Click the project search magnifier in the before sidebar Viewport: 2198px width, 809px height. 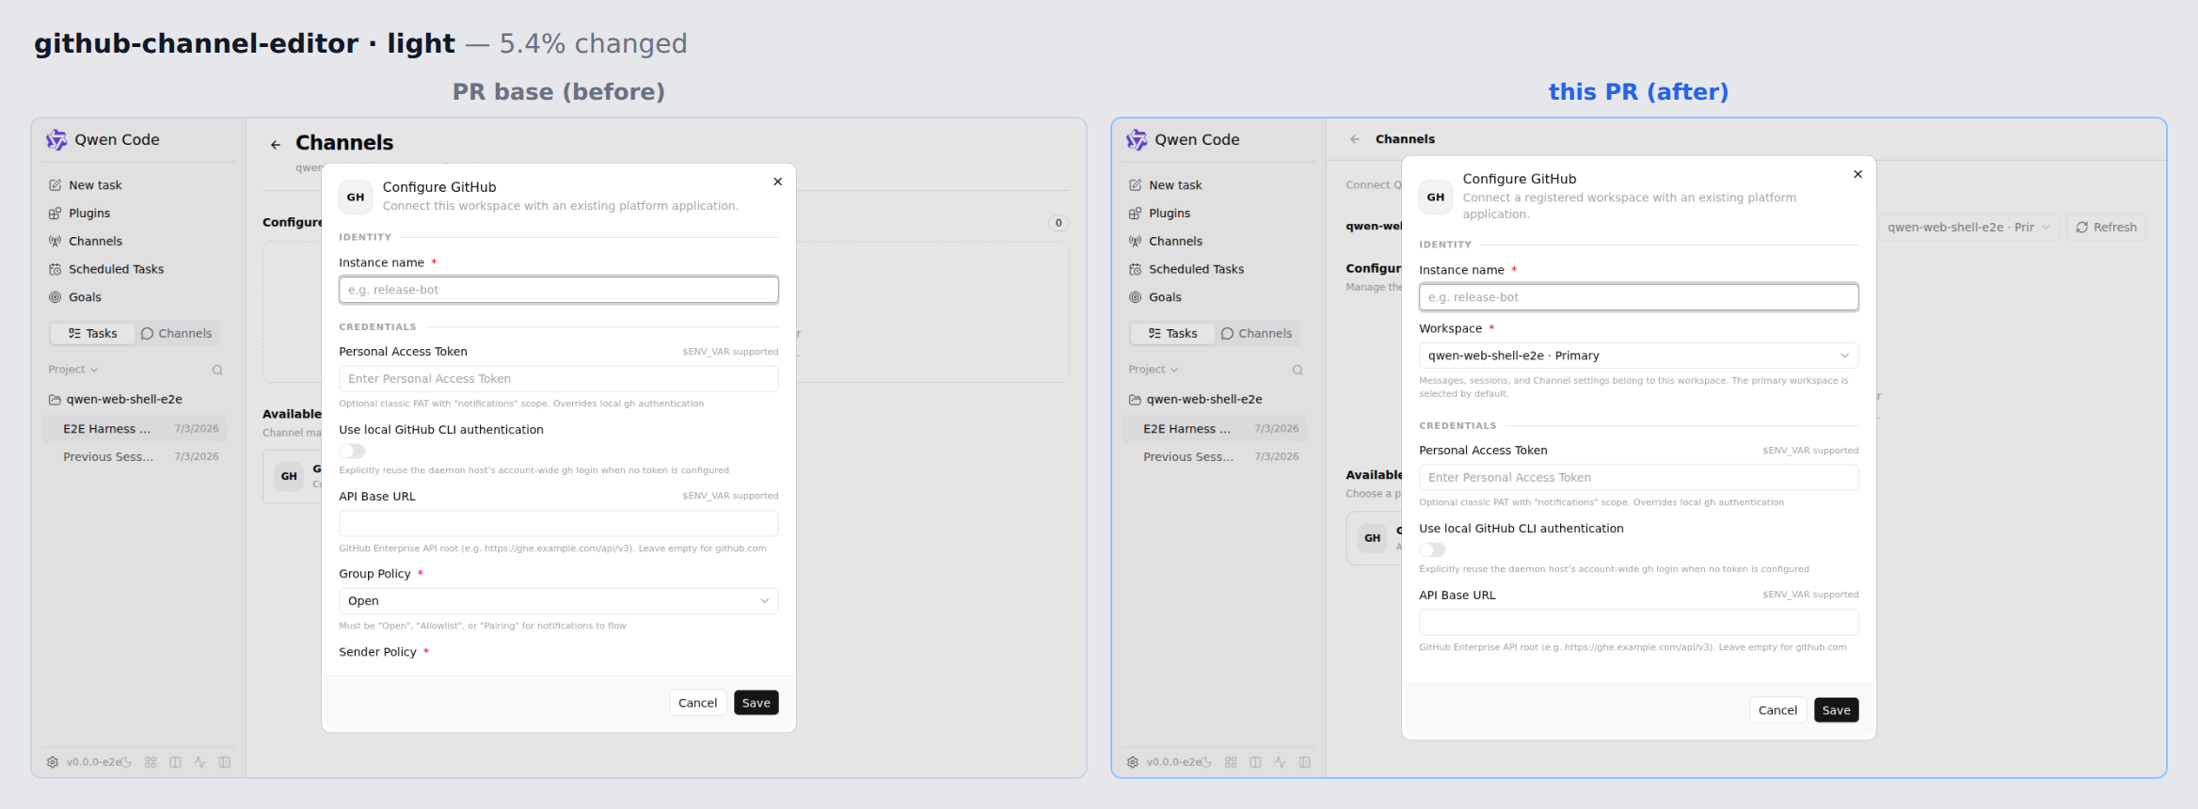point(217,370)
